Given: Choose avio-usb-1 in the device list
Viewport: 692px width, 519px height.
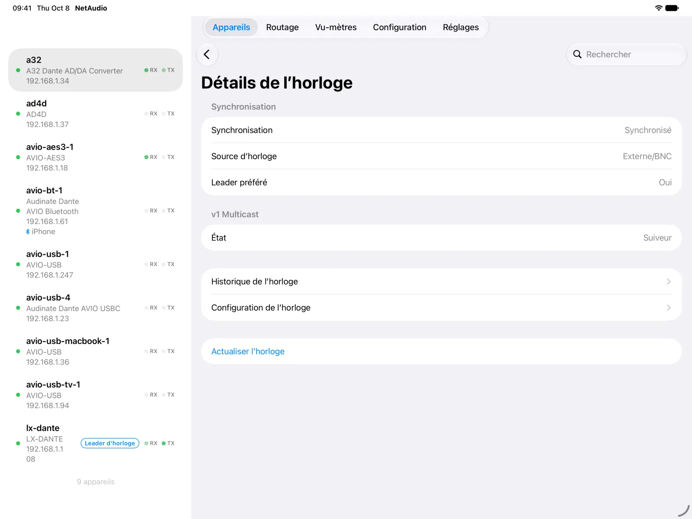Looking at the screenshot, I should point(96,264).
